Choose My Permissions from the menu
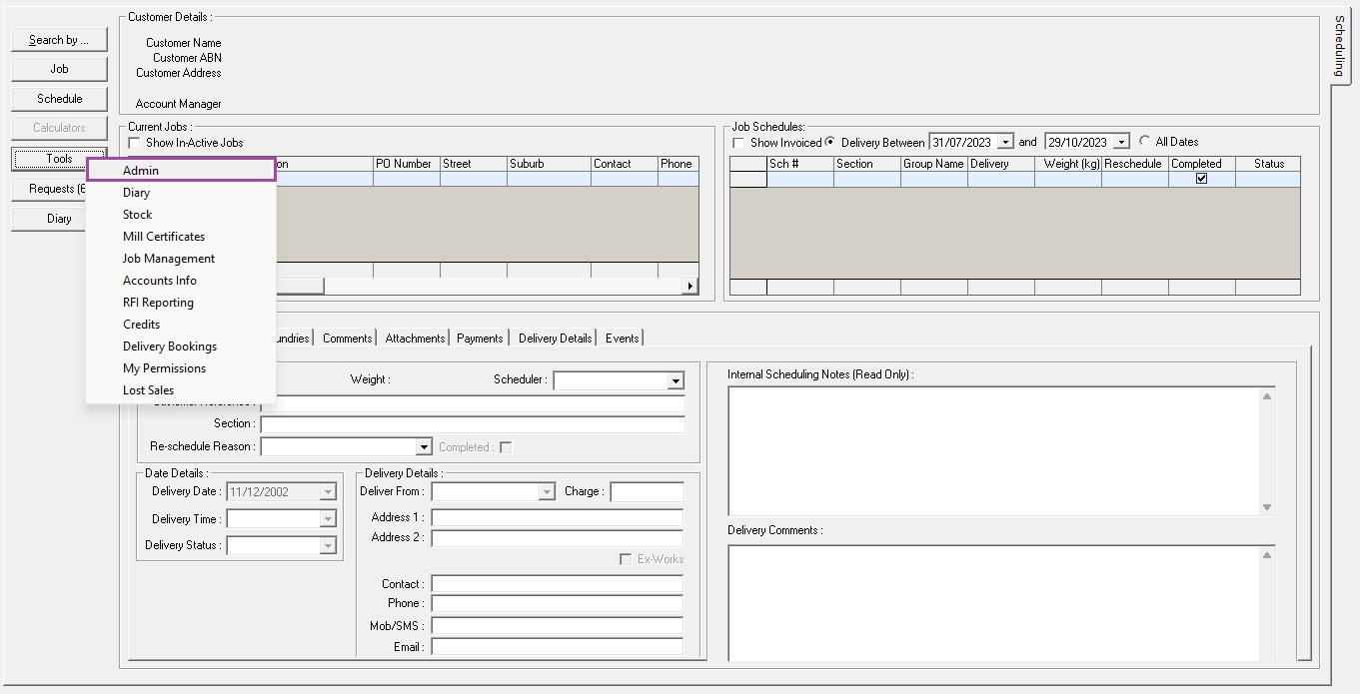Viewport: 1360px width, 694px height. pyautogui.click(x=181, y=368)
